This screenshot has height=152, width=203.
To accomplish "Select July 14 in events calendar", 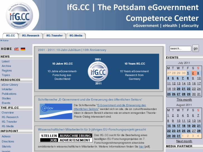I will click(183, 83).
